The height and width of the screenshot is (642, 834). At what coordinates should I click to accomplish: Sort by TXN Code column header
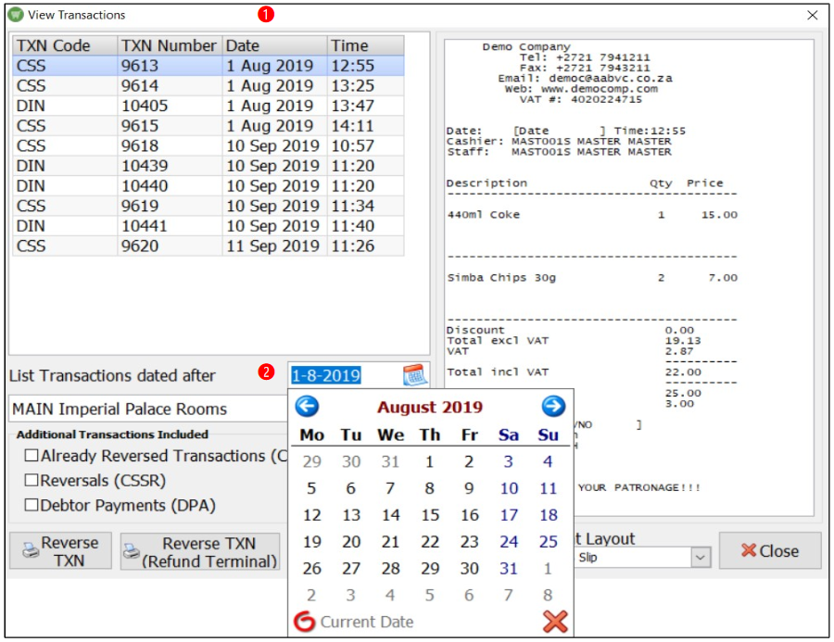pyautogui.click(x=65, y=45)
